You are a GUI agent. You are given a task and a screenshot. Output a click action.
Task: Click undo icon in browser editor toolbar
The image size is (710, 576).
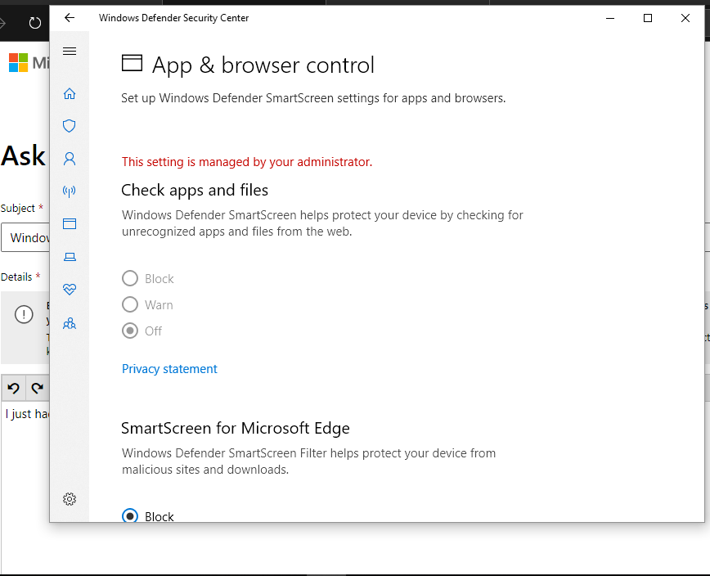pyautogui.click(x=14, y=388)
